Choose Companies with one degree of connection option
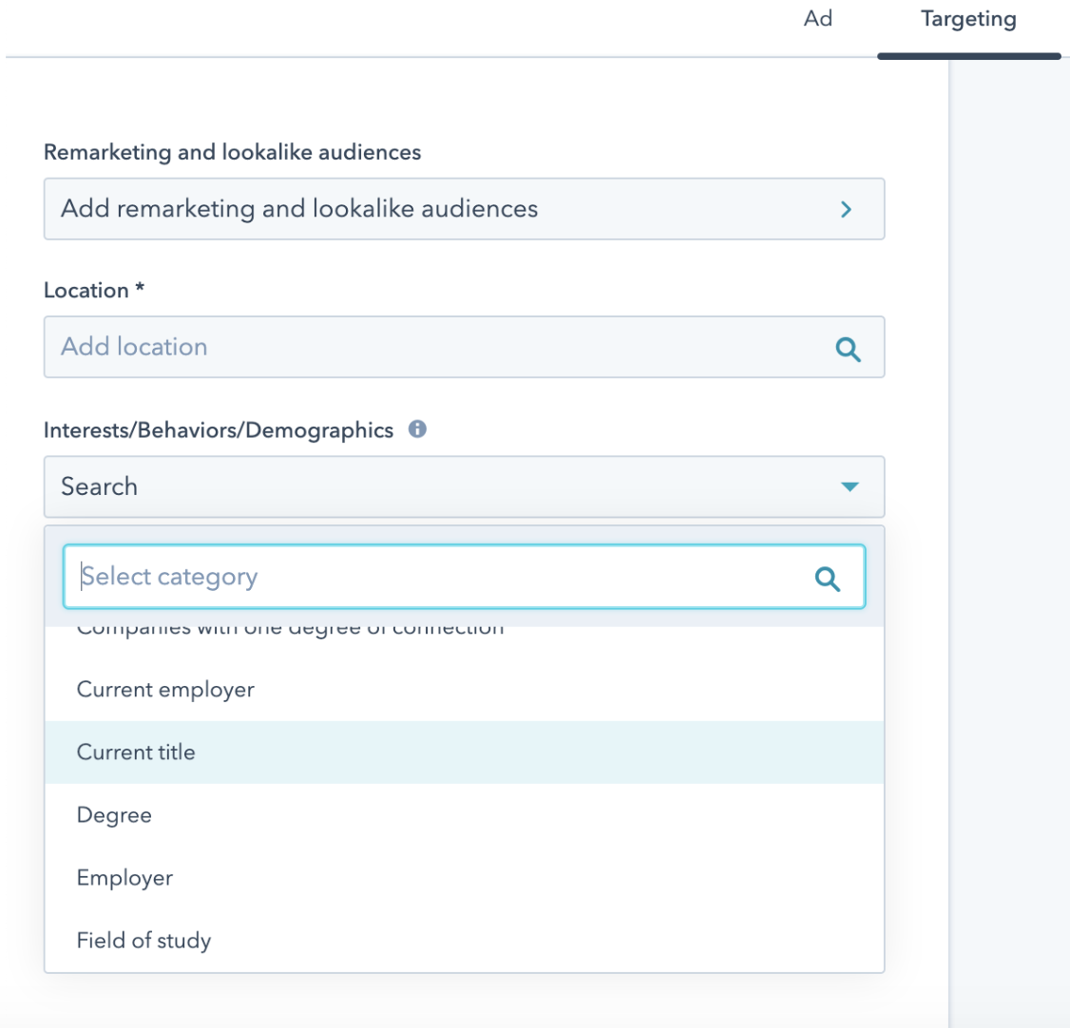The image size is (1070, 1028). tap(290, 631)
